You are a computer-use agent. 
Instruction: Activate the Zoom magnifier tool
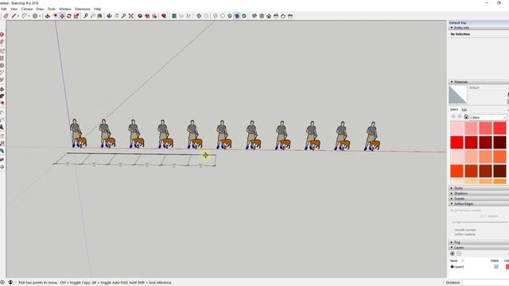(x=123, y=16)
